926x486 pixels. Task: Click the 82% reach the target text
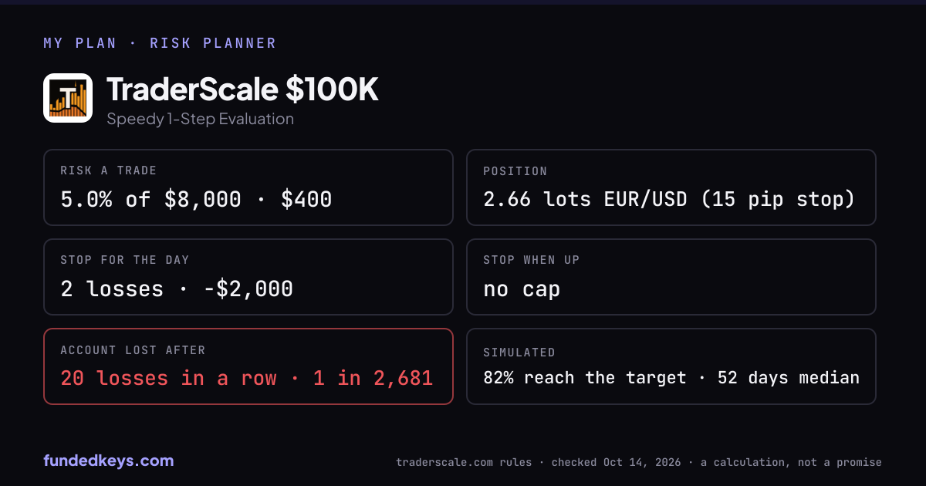point(585,378)
